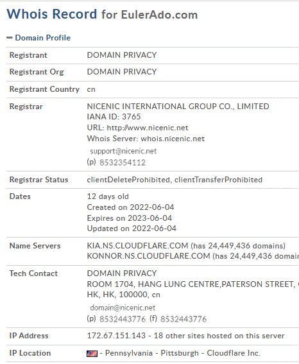Click clientTransferProhibited status text
Screen dimensions: 299x364
pos(218,180)
